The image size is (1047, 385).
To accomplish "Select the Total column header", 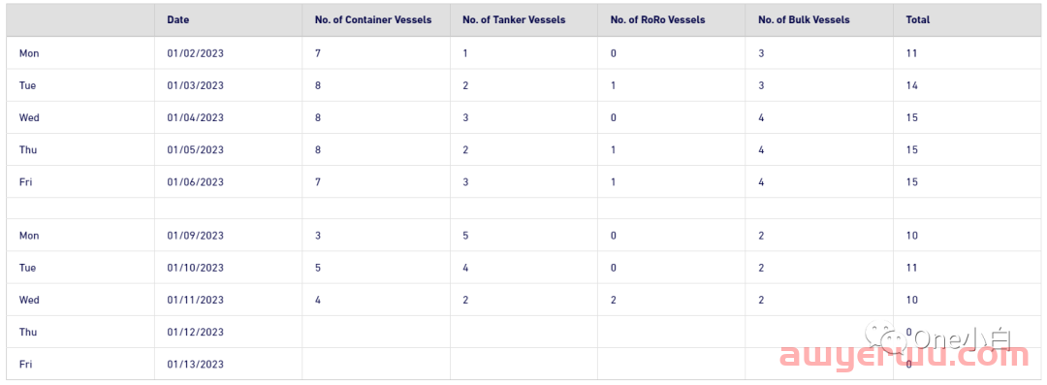I will point(918,20).
